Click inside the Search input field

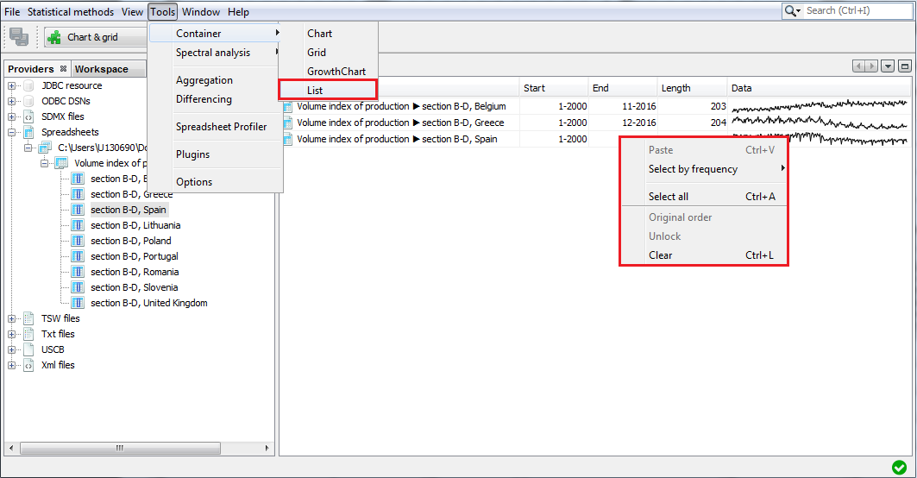pyautogui.click(x=854, y=10)
